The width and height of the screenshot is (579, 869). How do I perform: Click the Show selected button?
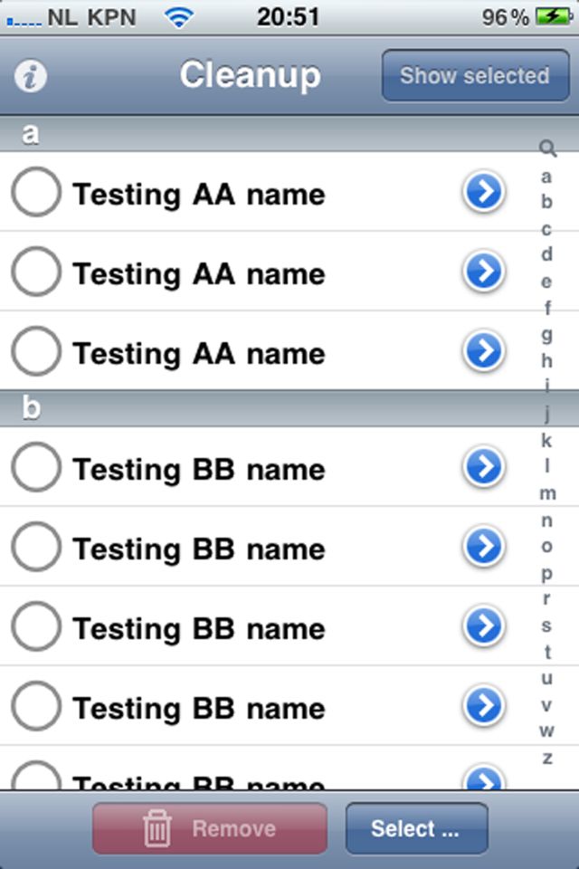click(x=475, y=75)
